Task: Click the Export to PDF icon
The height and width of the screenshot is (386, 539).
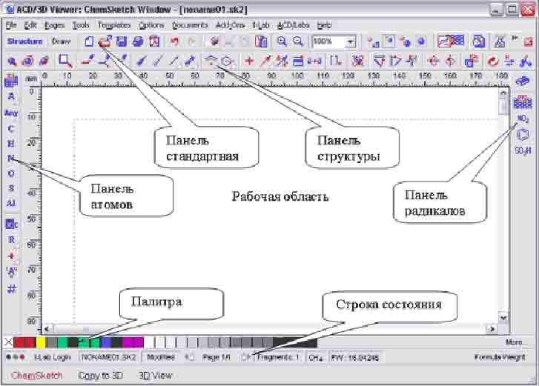Action: [154, 41]
